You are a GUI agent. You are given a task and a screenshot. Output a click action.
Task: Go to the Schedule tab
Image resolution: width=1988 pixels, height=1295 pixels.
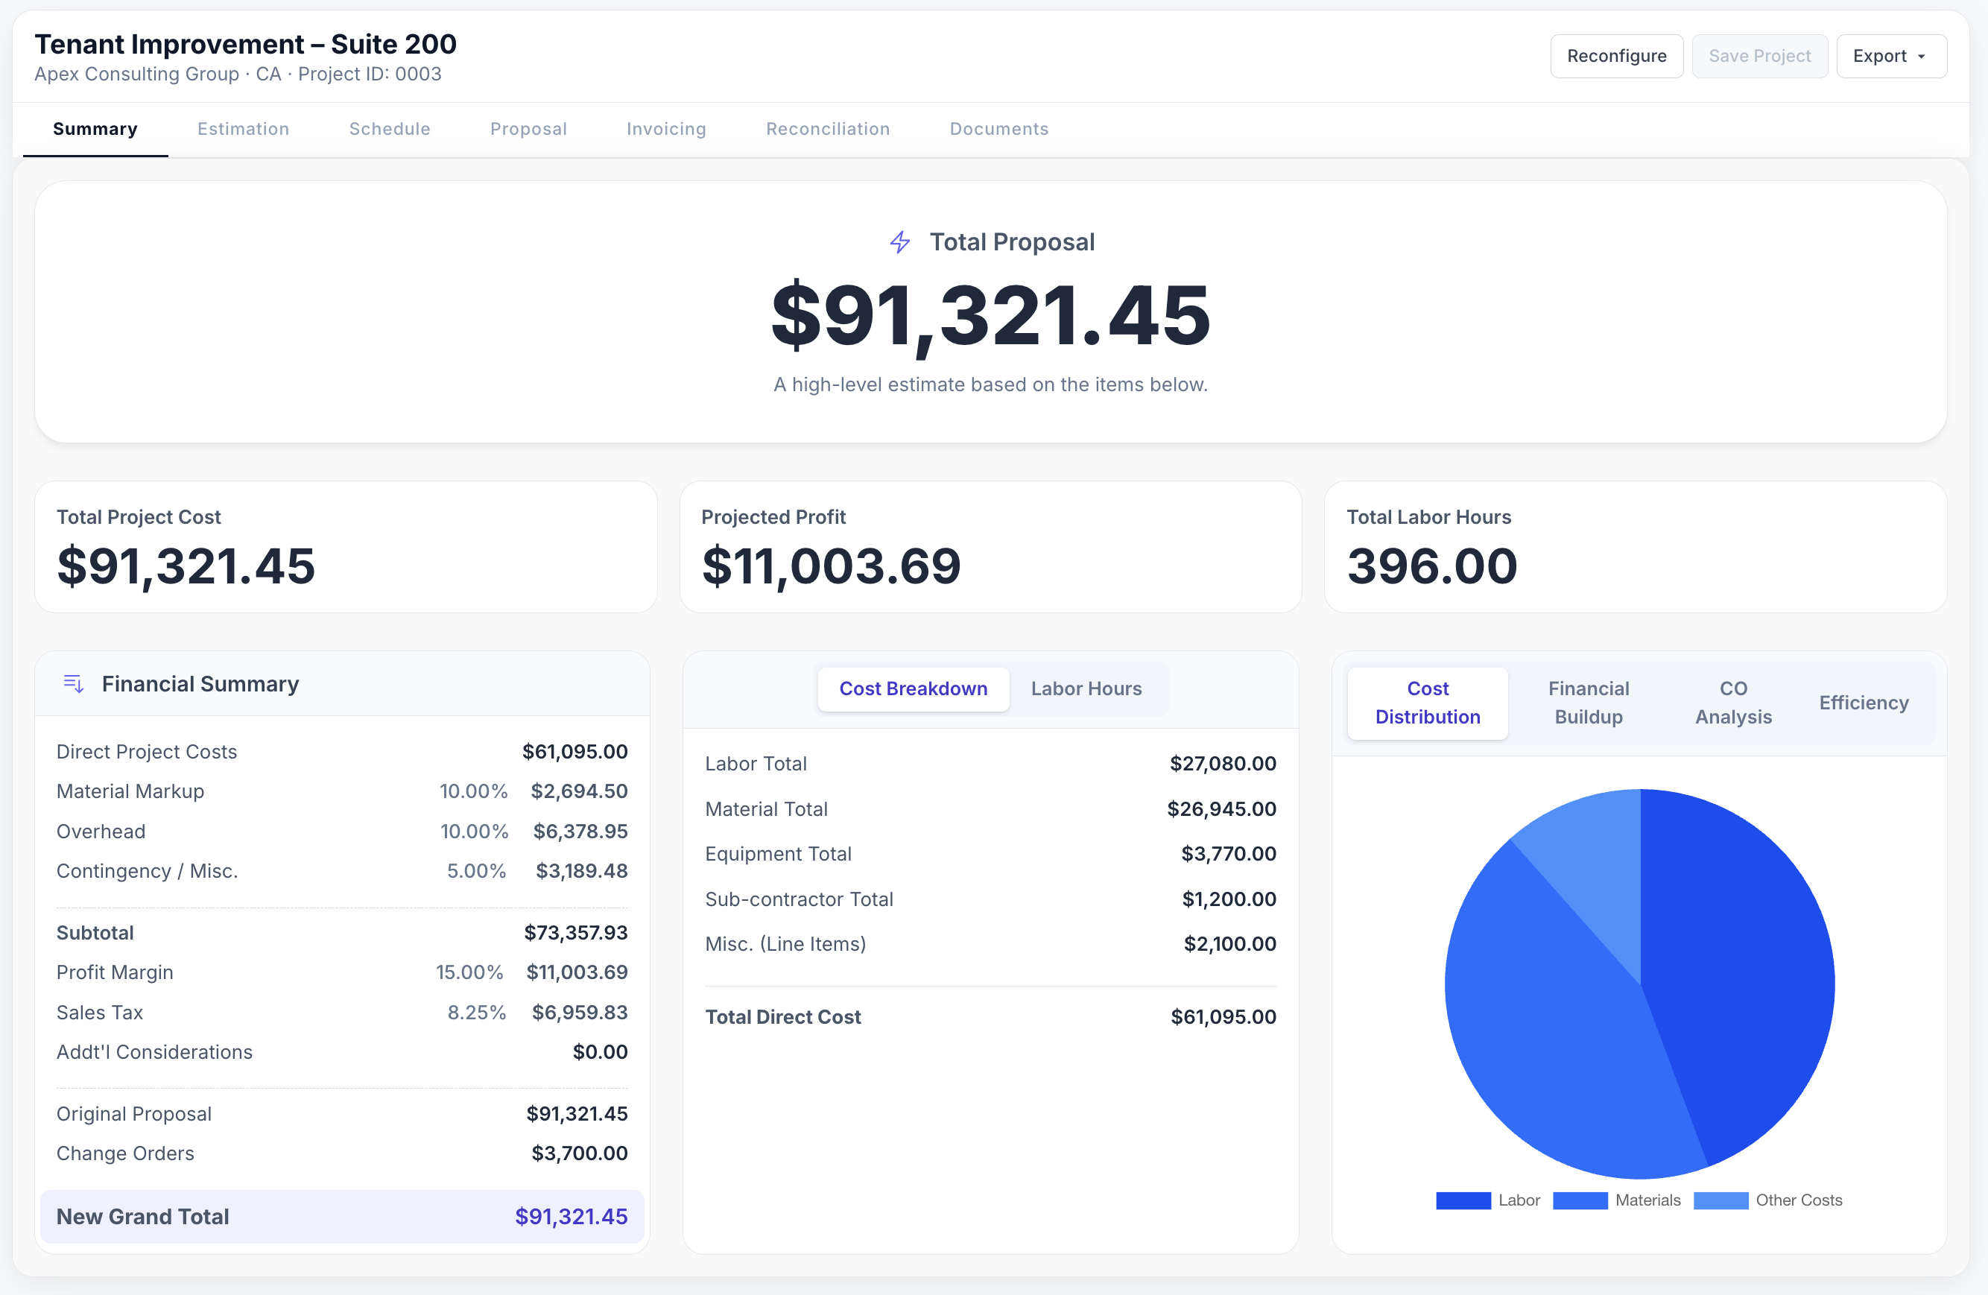pos(389,129)
